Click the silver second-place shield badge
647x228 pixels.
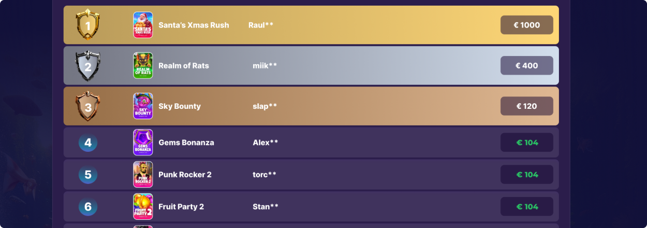88,66
